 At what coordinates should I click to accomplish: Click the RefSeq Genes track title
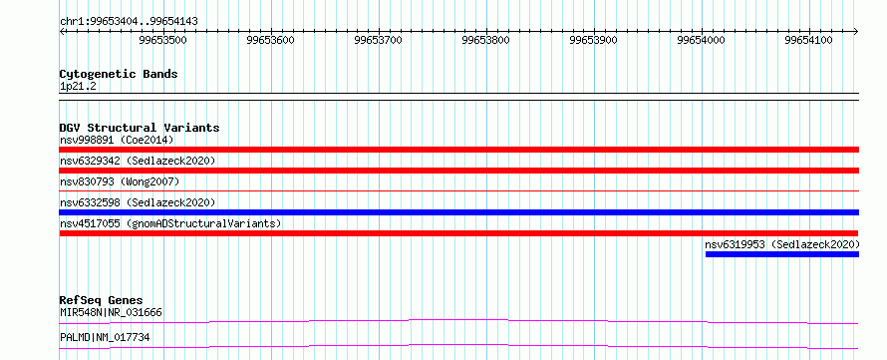pyautogui.click(x=102, y=300)
